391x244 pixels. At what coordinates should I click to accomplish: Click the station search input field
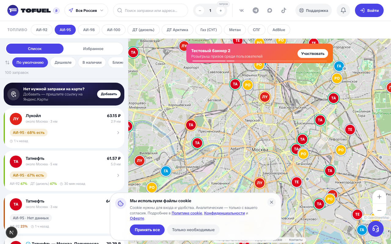(x=151, y=10)
